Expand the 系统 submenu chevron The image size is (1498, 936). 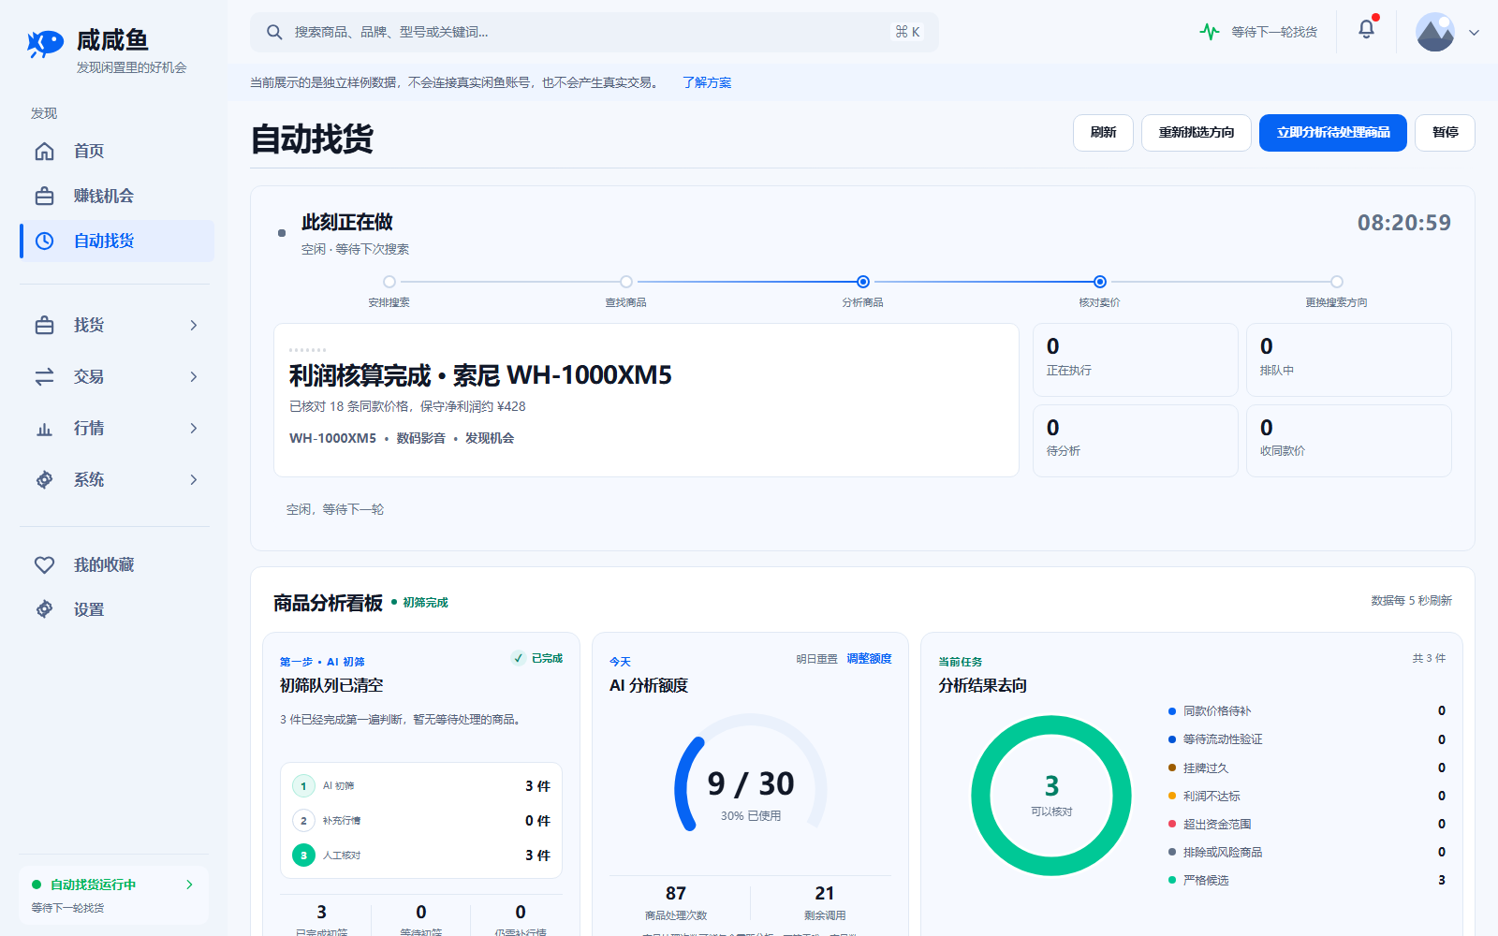click(194, 479)
